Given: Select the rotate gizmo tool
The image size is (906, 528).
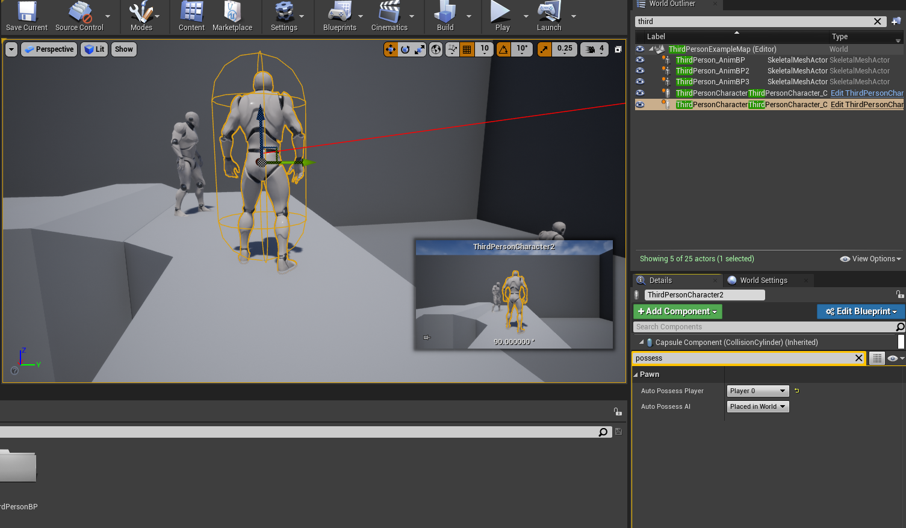Looking at the screenshot, I should (405, 49).
